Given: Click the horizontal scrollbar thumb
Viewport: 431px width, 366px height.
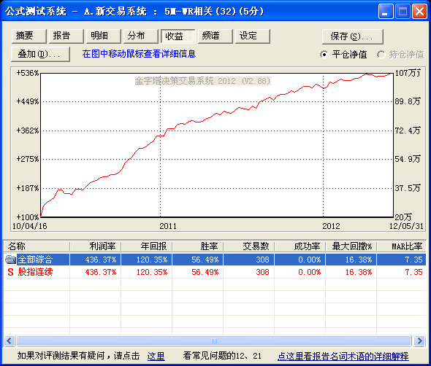Looking at the screenshot, I should (214, 341).
